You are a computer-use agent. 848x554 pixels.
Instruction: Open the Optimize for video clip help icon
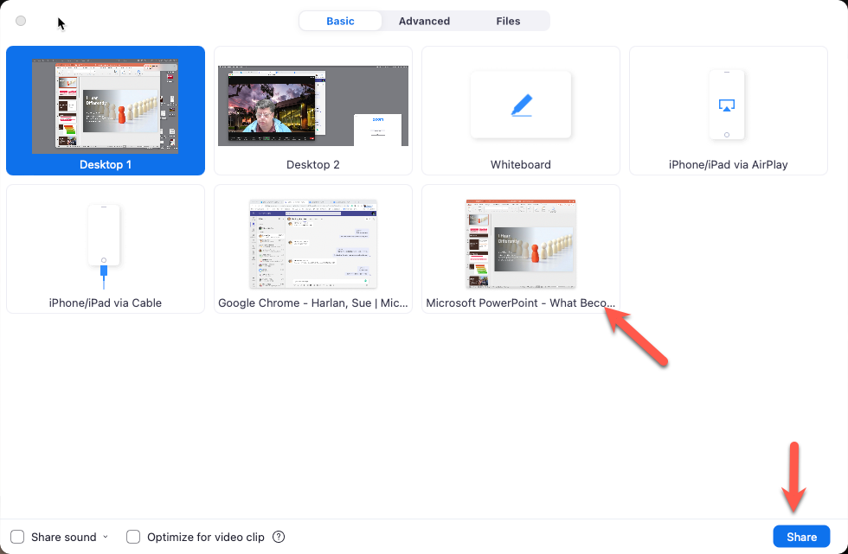tap(278, 537)
